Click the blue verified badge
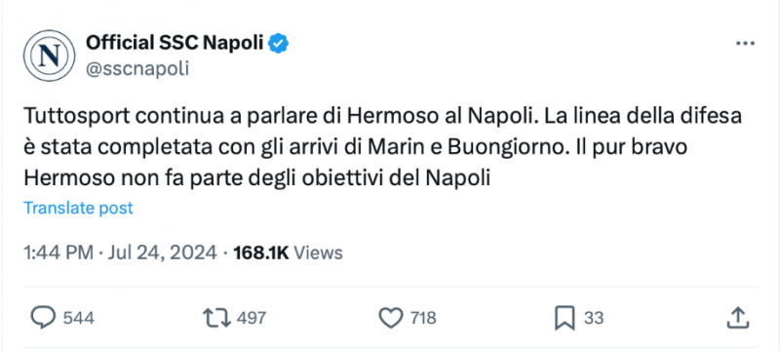 (279, 44)
